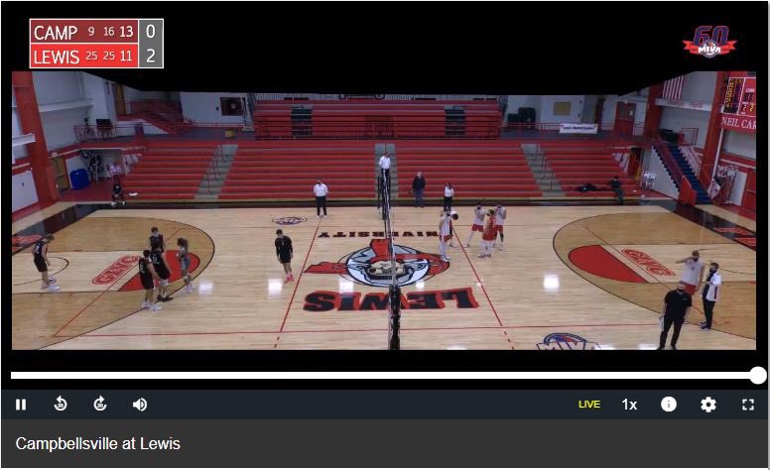This screenshot has width=770, height=470.
Task: Pause the live video stream
Action: click(21, 405)
